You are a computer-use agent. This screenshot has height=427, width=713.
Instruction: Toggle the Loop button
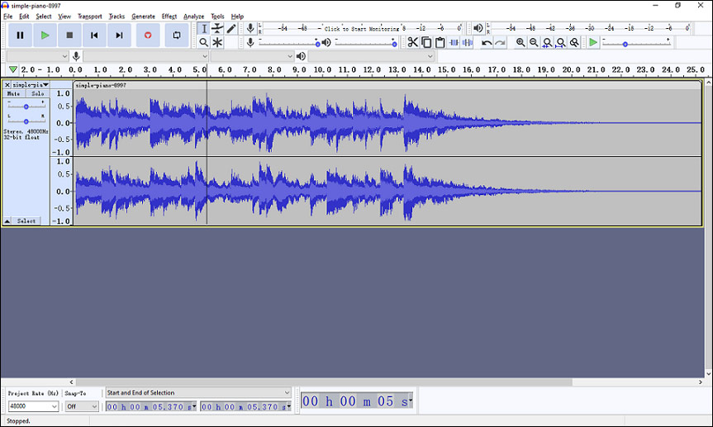(177, 35)
